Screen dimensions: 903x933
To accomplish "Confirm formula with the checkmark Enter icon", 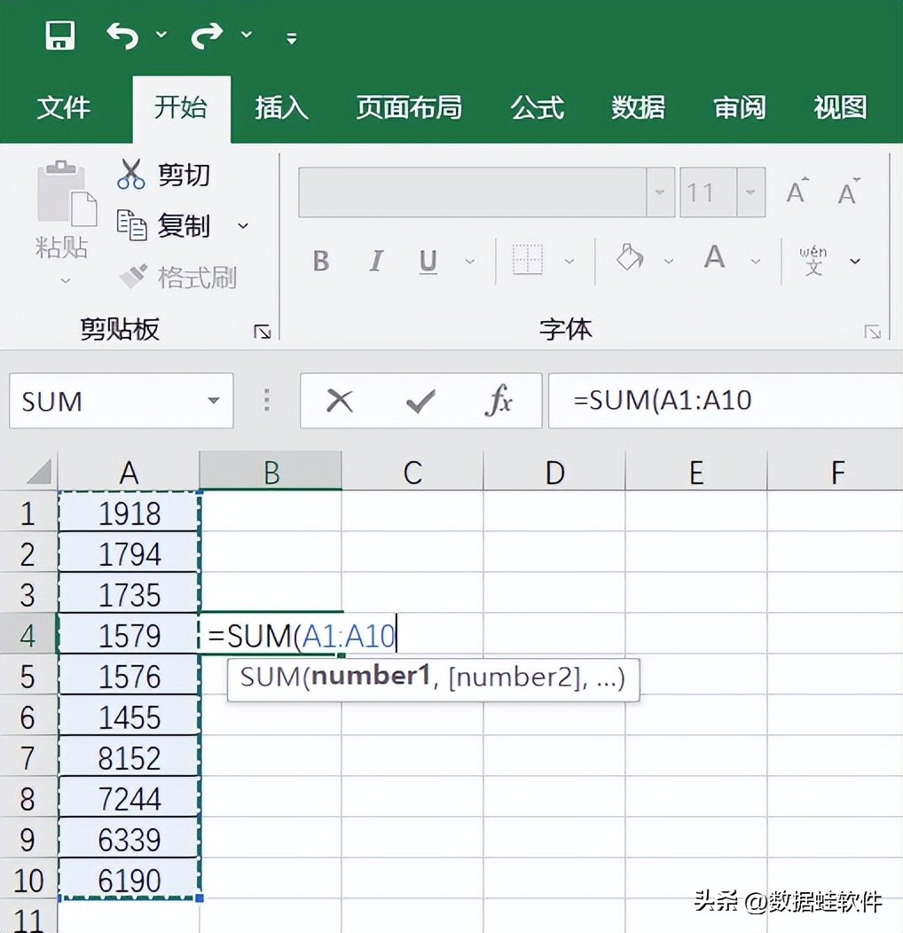I will tap(420, 402).
